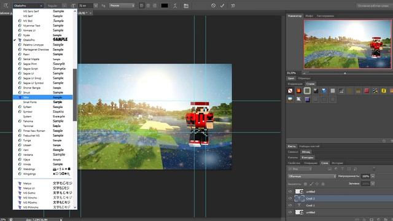Open the font family dropdown showing ObelixPro
Viewport: 393px width, 221px height.
[28, 6]
